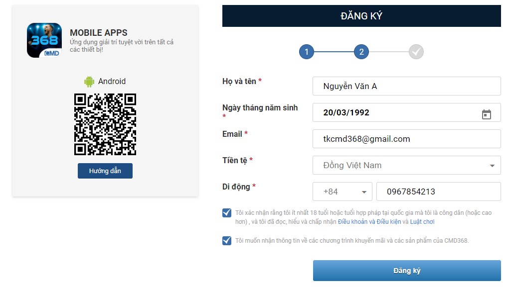Uncheck the promotions newsletter checkbox
The image size is (511, 287).
pos(227,241)
